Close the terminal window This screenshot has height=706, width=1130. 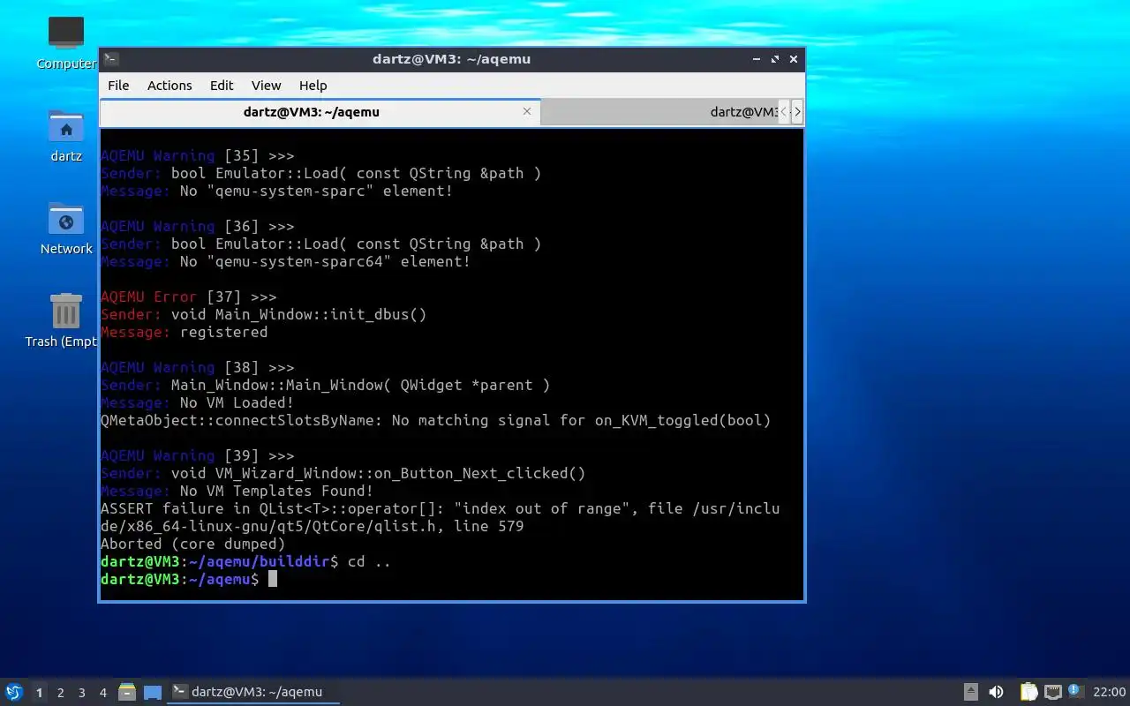pos(794,59)
